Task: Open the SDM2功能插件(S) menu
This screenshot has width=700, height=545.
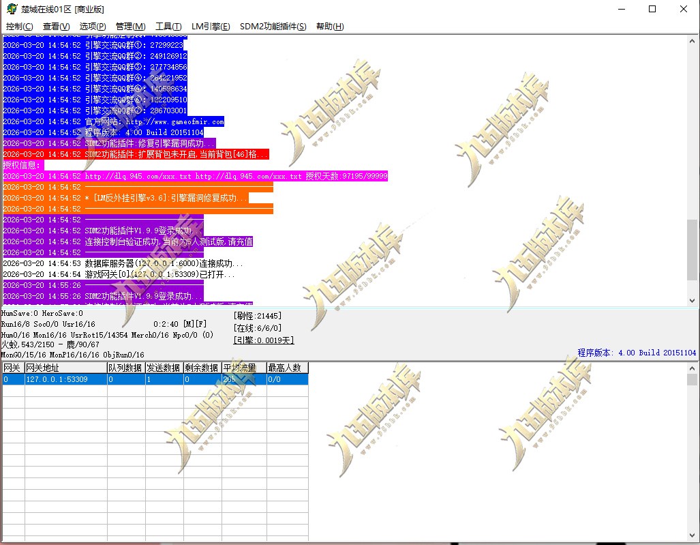Action: (x=273, y=27)
